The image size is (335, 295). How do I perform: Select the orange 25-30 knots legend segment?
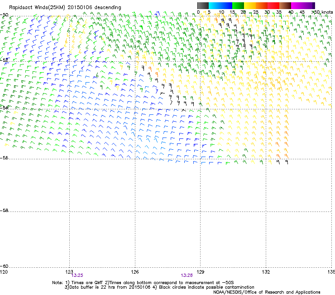[262, 5]
